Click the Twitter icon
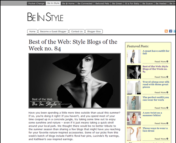Viewport: 176px width, 143px height. pyautogui.click(x=175, y=31)
